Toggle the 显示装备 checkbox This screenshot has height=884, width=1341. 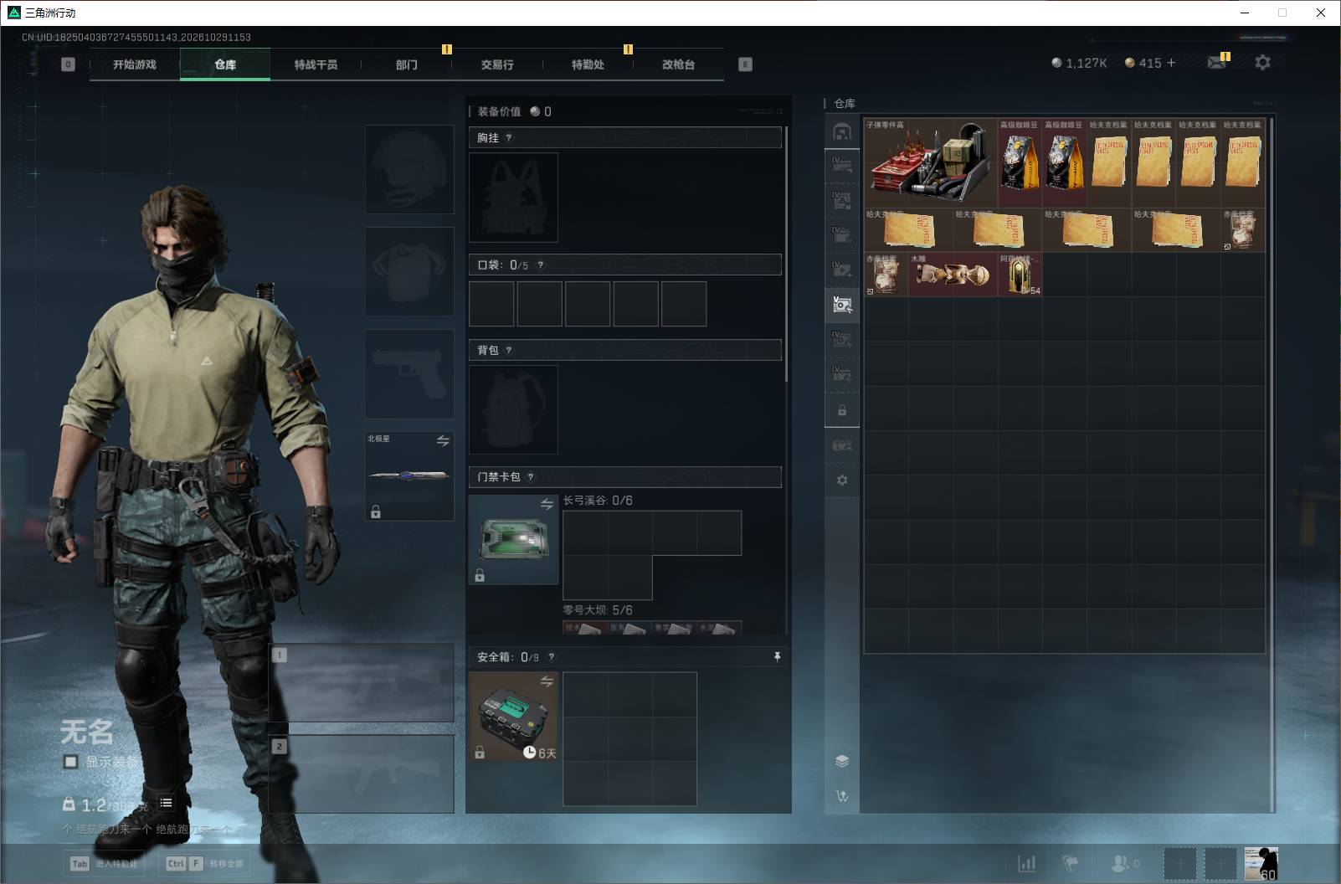coord(71,762)
